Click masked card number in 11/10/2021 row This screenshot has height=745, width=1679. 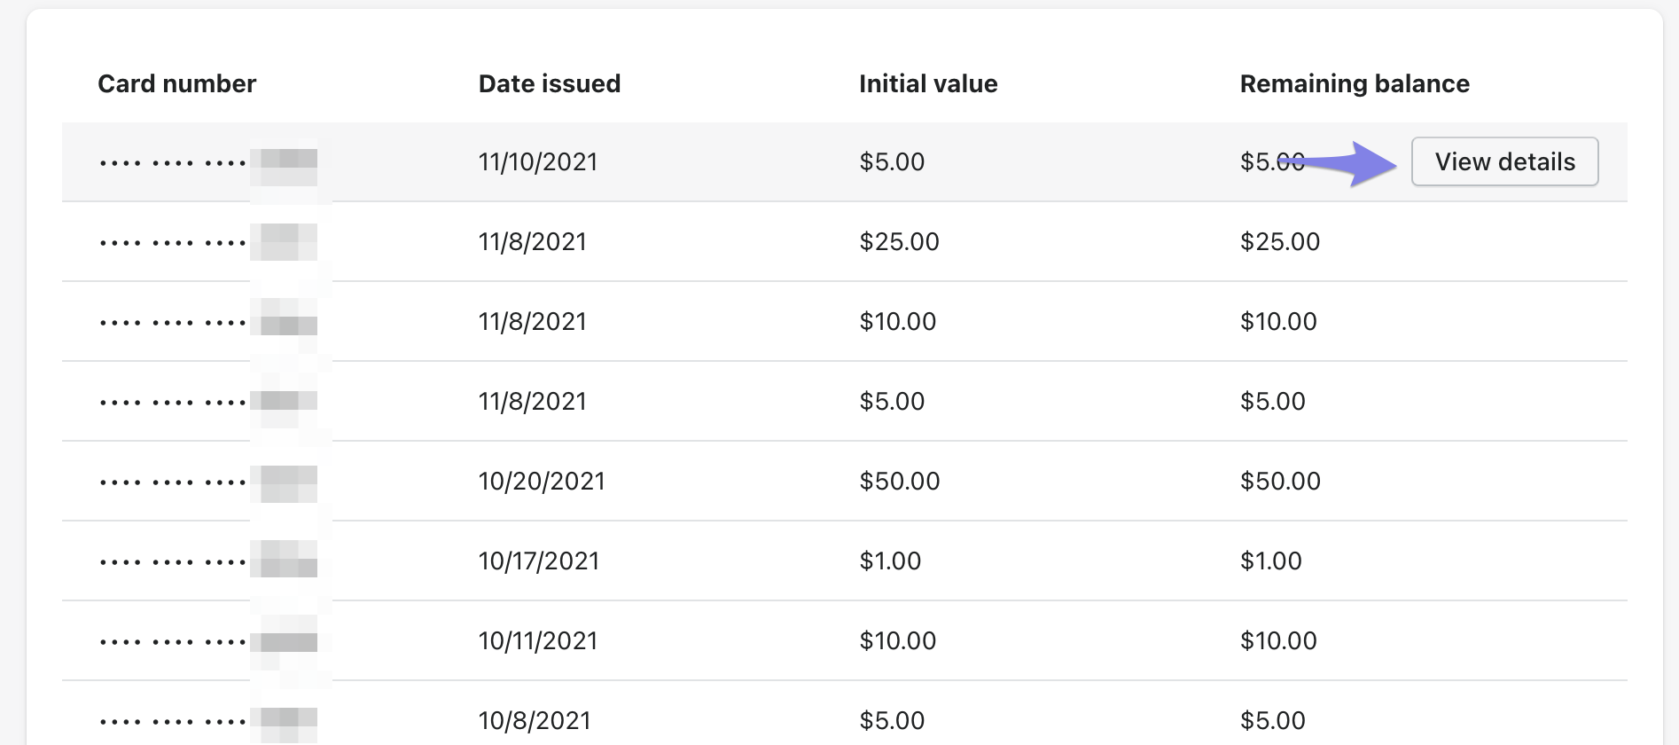pos(207,162)
